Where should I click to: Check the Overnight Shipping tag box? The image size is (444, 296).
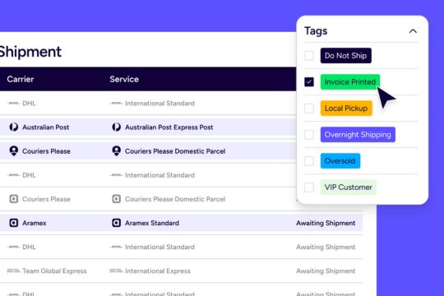pos(309,135)
